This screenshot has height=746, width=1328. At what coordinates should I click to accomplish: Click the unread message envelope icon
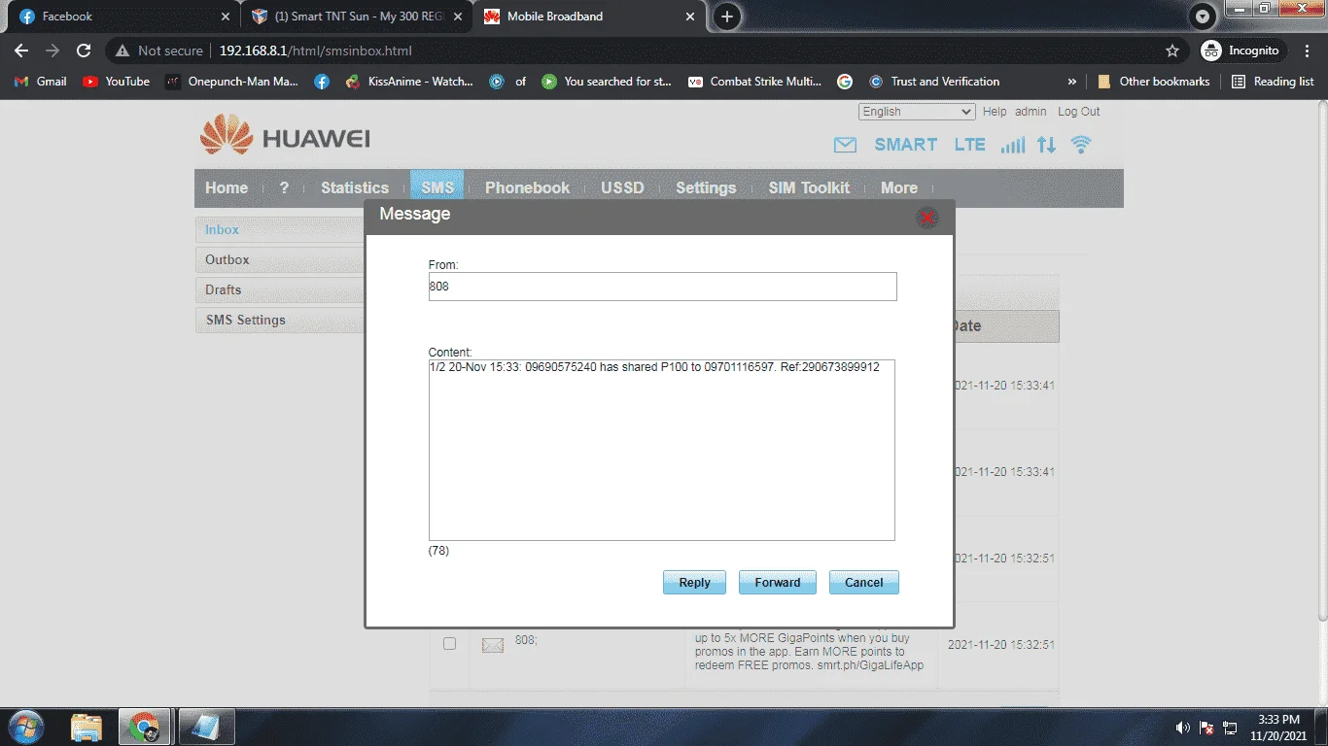pos(846,146)
